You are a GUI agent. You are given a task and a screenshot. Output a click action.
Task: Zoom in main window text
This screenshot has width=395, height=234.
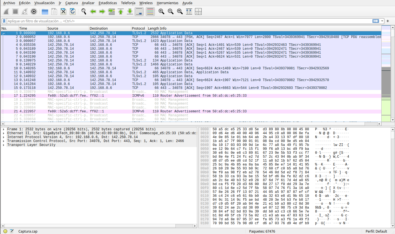pos(161,11)
